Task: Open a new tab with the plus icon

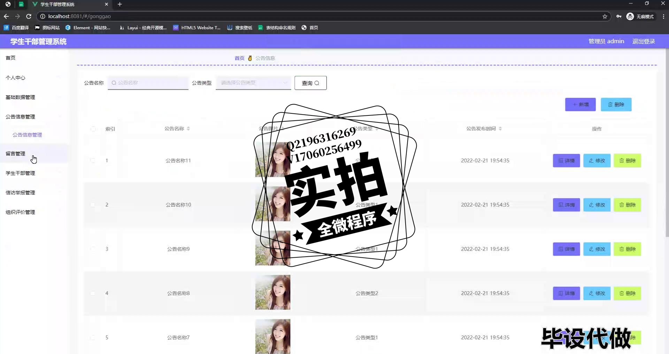Action: click(x=120, y=4)
